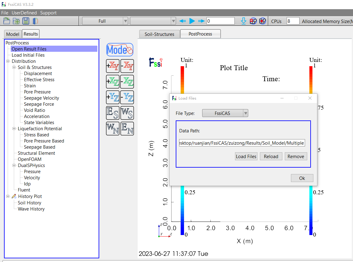The height and width of the screenshot is (262, 353).
Task: Select the Structural Element tree item
Action: pos(36,153)
